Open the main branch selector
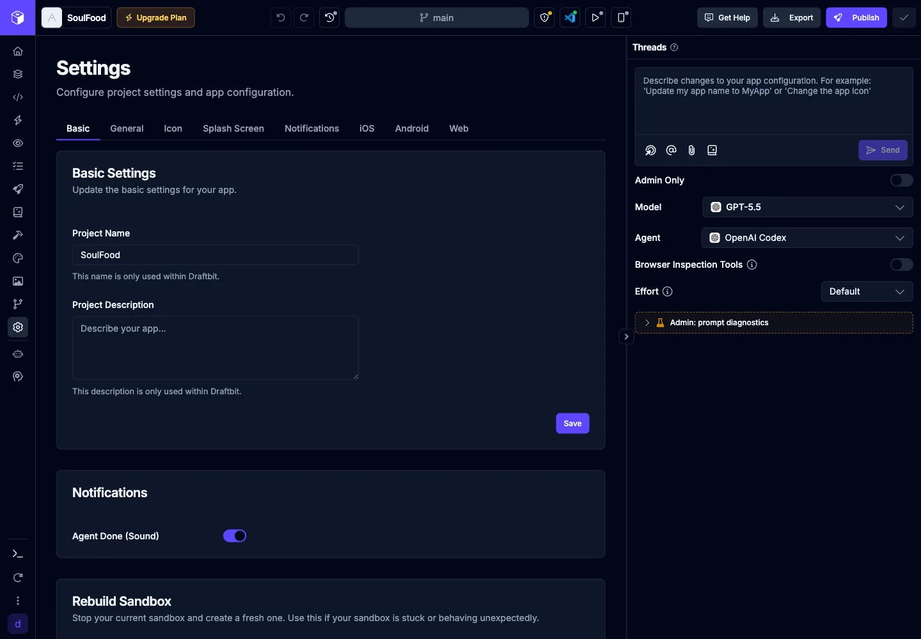This screenshot has height=639, width=921. (437, 18)
